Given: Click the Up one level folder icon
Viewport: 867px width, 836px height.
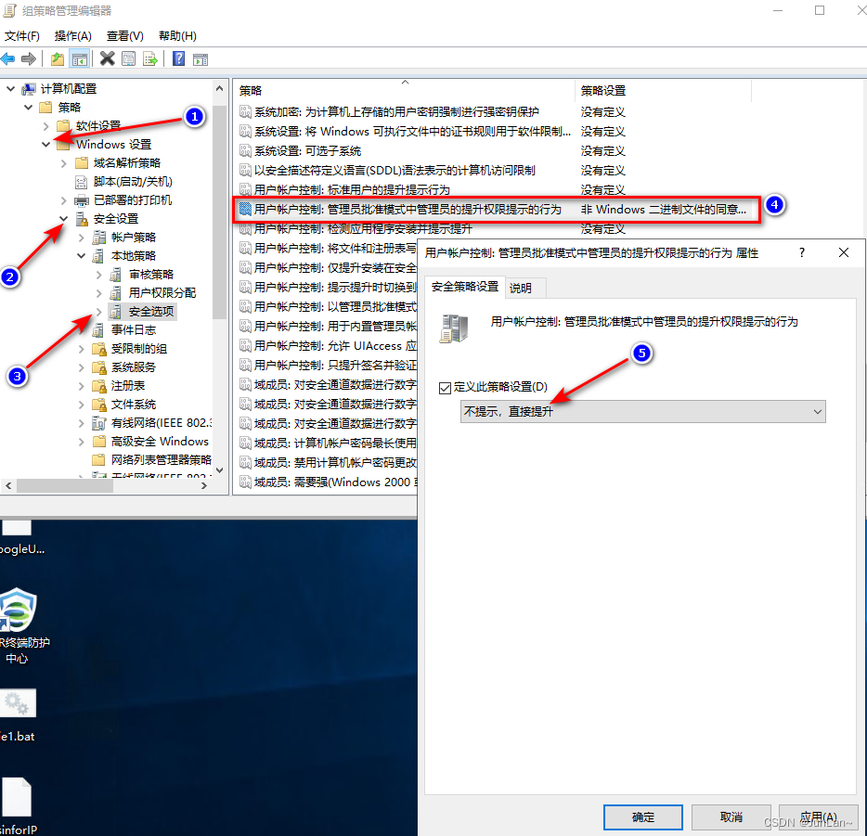Looking at the screenshot, I should pyautogui.click(x=57, y=58).
